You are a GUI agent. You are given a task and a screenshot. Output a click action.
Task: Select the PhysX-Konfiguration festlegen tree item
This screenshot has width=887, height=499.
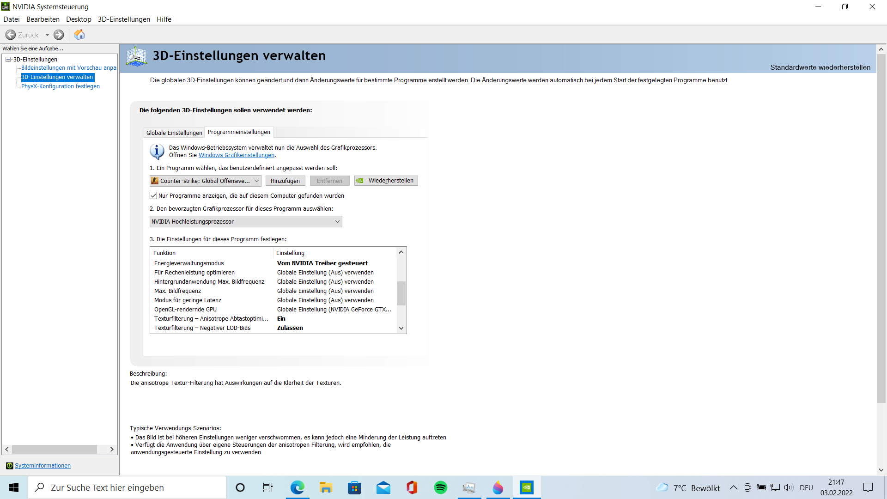click(60, 86)
